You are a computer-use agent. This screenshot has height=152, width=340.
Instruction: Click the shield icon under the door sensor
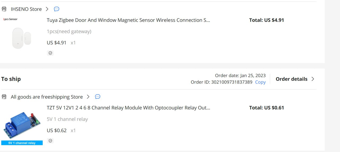(50, 53)
